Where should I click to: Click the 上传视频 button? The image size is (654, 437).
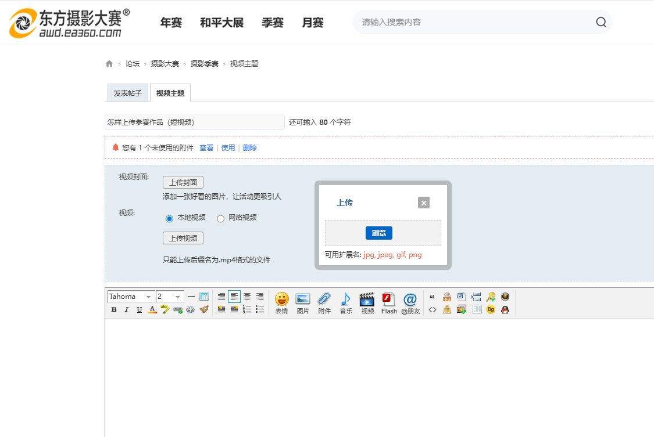183,238
